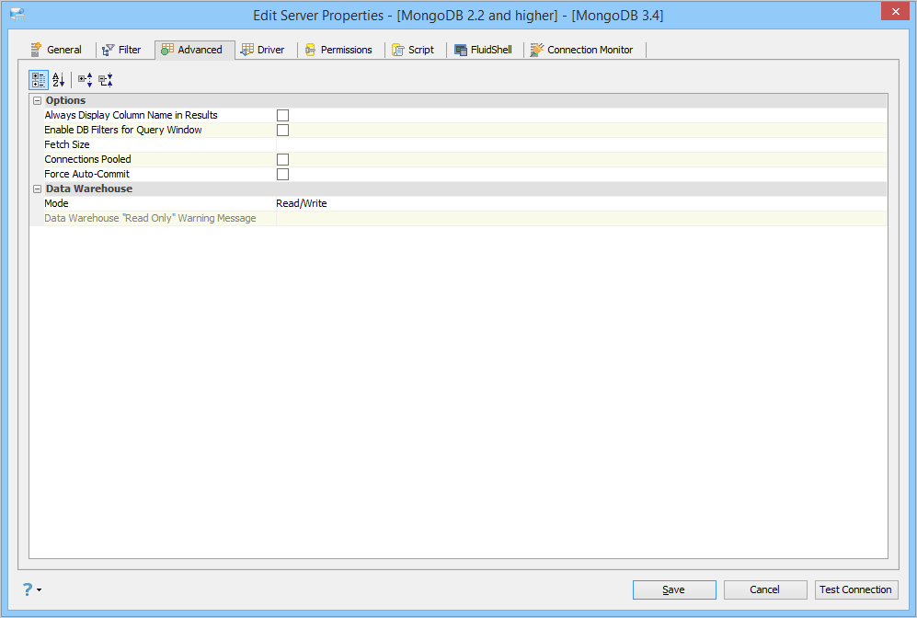Open the Connection Monitor tab

pos(582,50)
